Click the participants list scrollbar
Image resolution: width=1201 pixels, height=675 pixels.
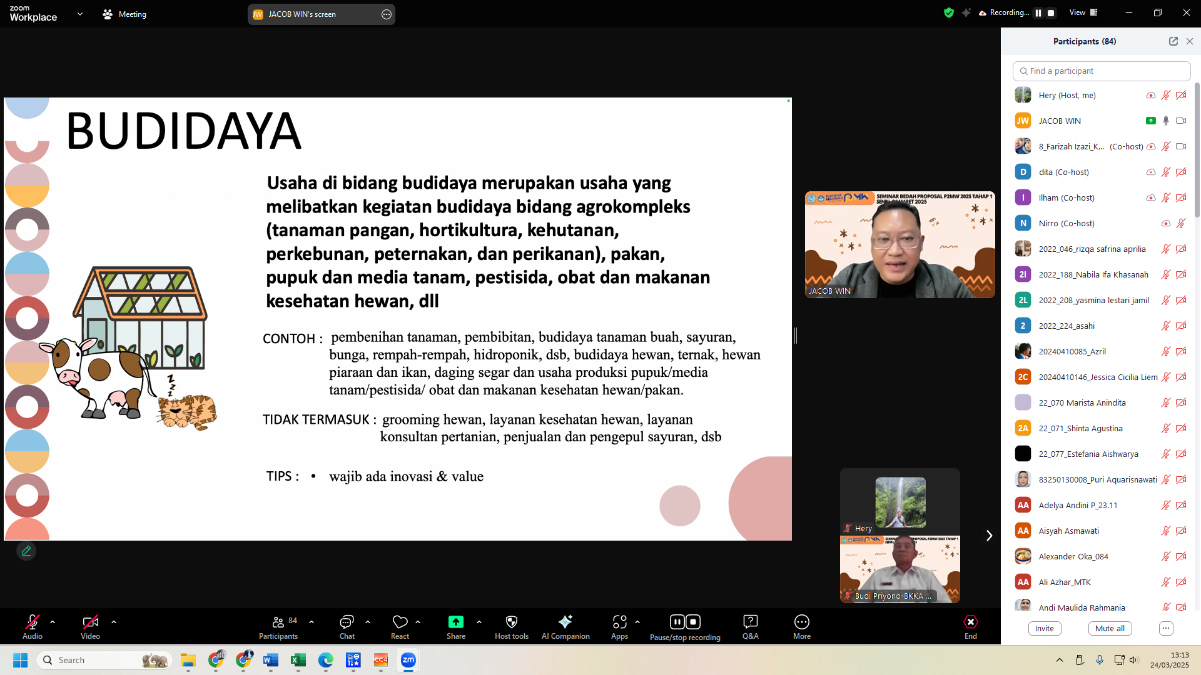[1197, 150]
